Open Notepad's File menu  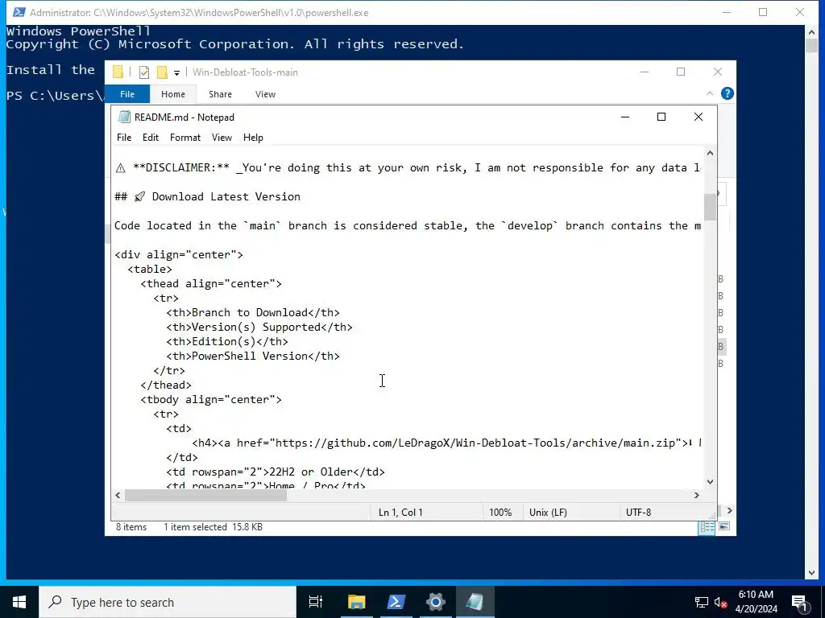(123, 137)
